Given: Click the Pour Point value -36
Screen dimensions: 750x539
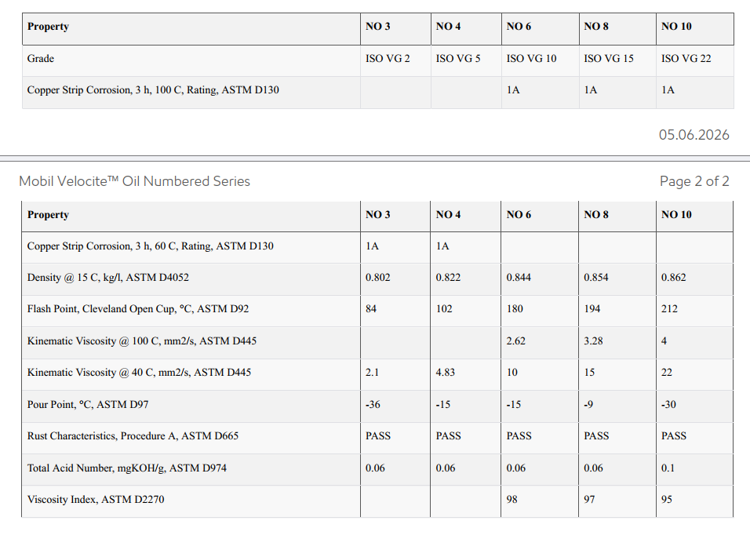Looking at the screenshot, I should pyautogui.click(x=373, y=405).
